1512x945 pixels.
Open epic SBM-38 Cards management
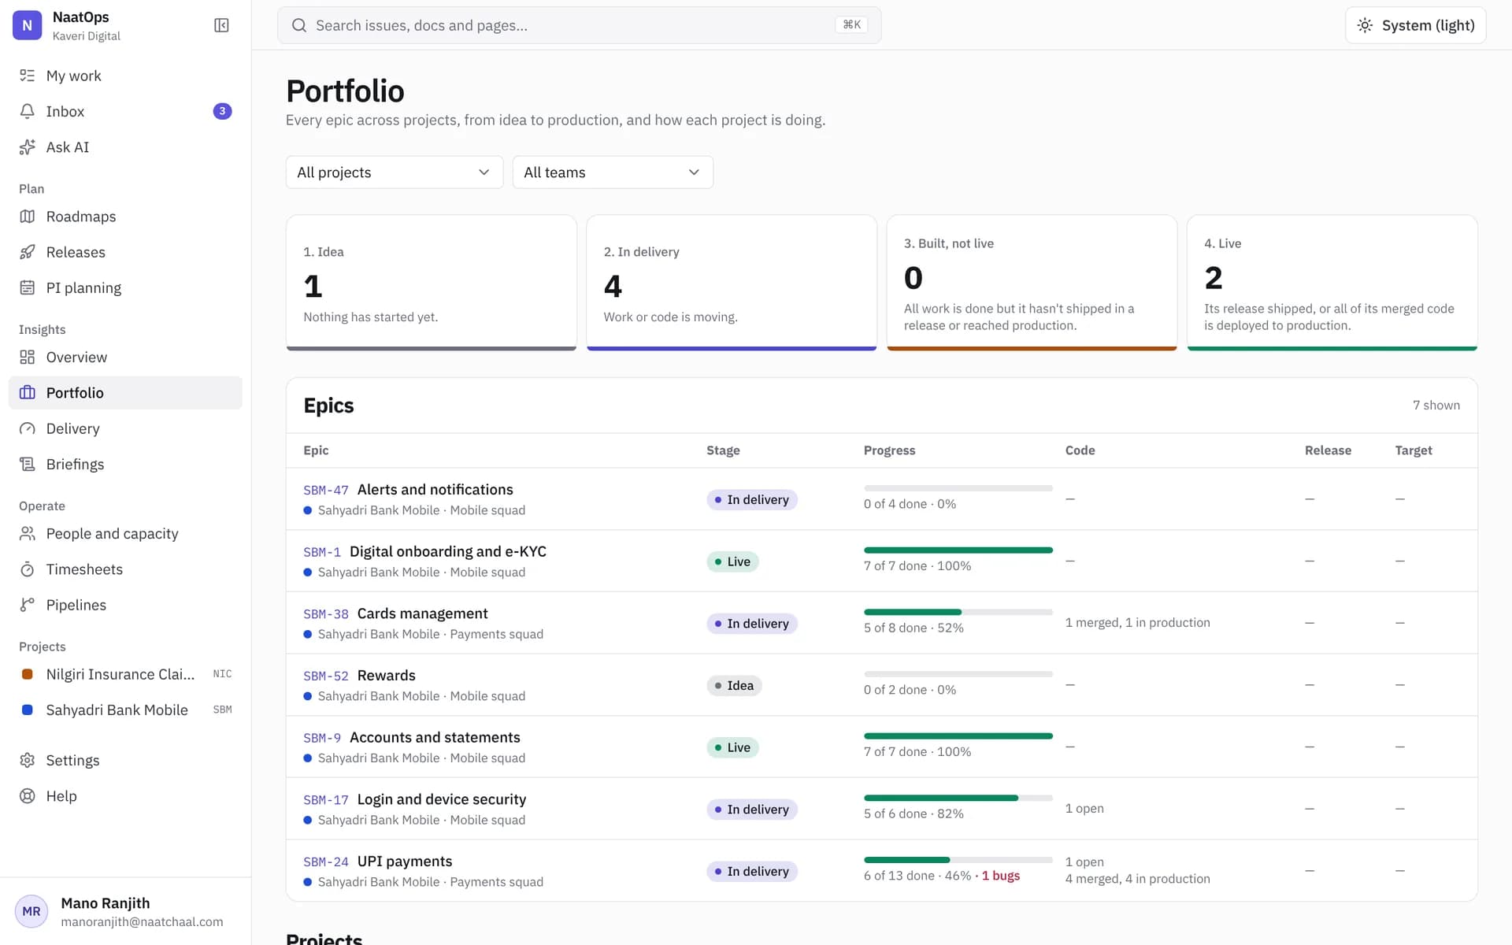click(395, 613)
